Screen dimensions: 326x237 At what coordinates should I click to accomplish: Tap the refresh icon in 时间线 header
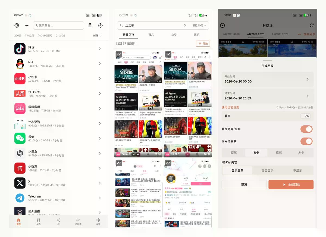(x=312, y=25)
